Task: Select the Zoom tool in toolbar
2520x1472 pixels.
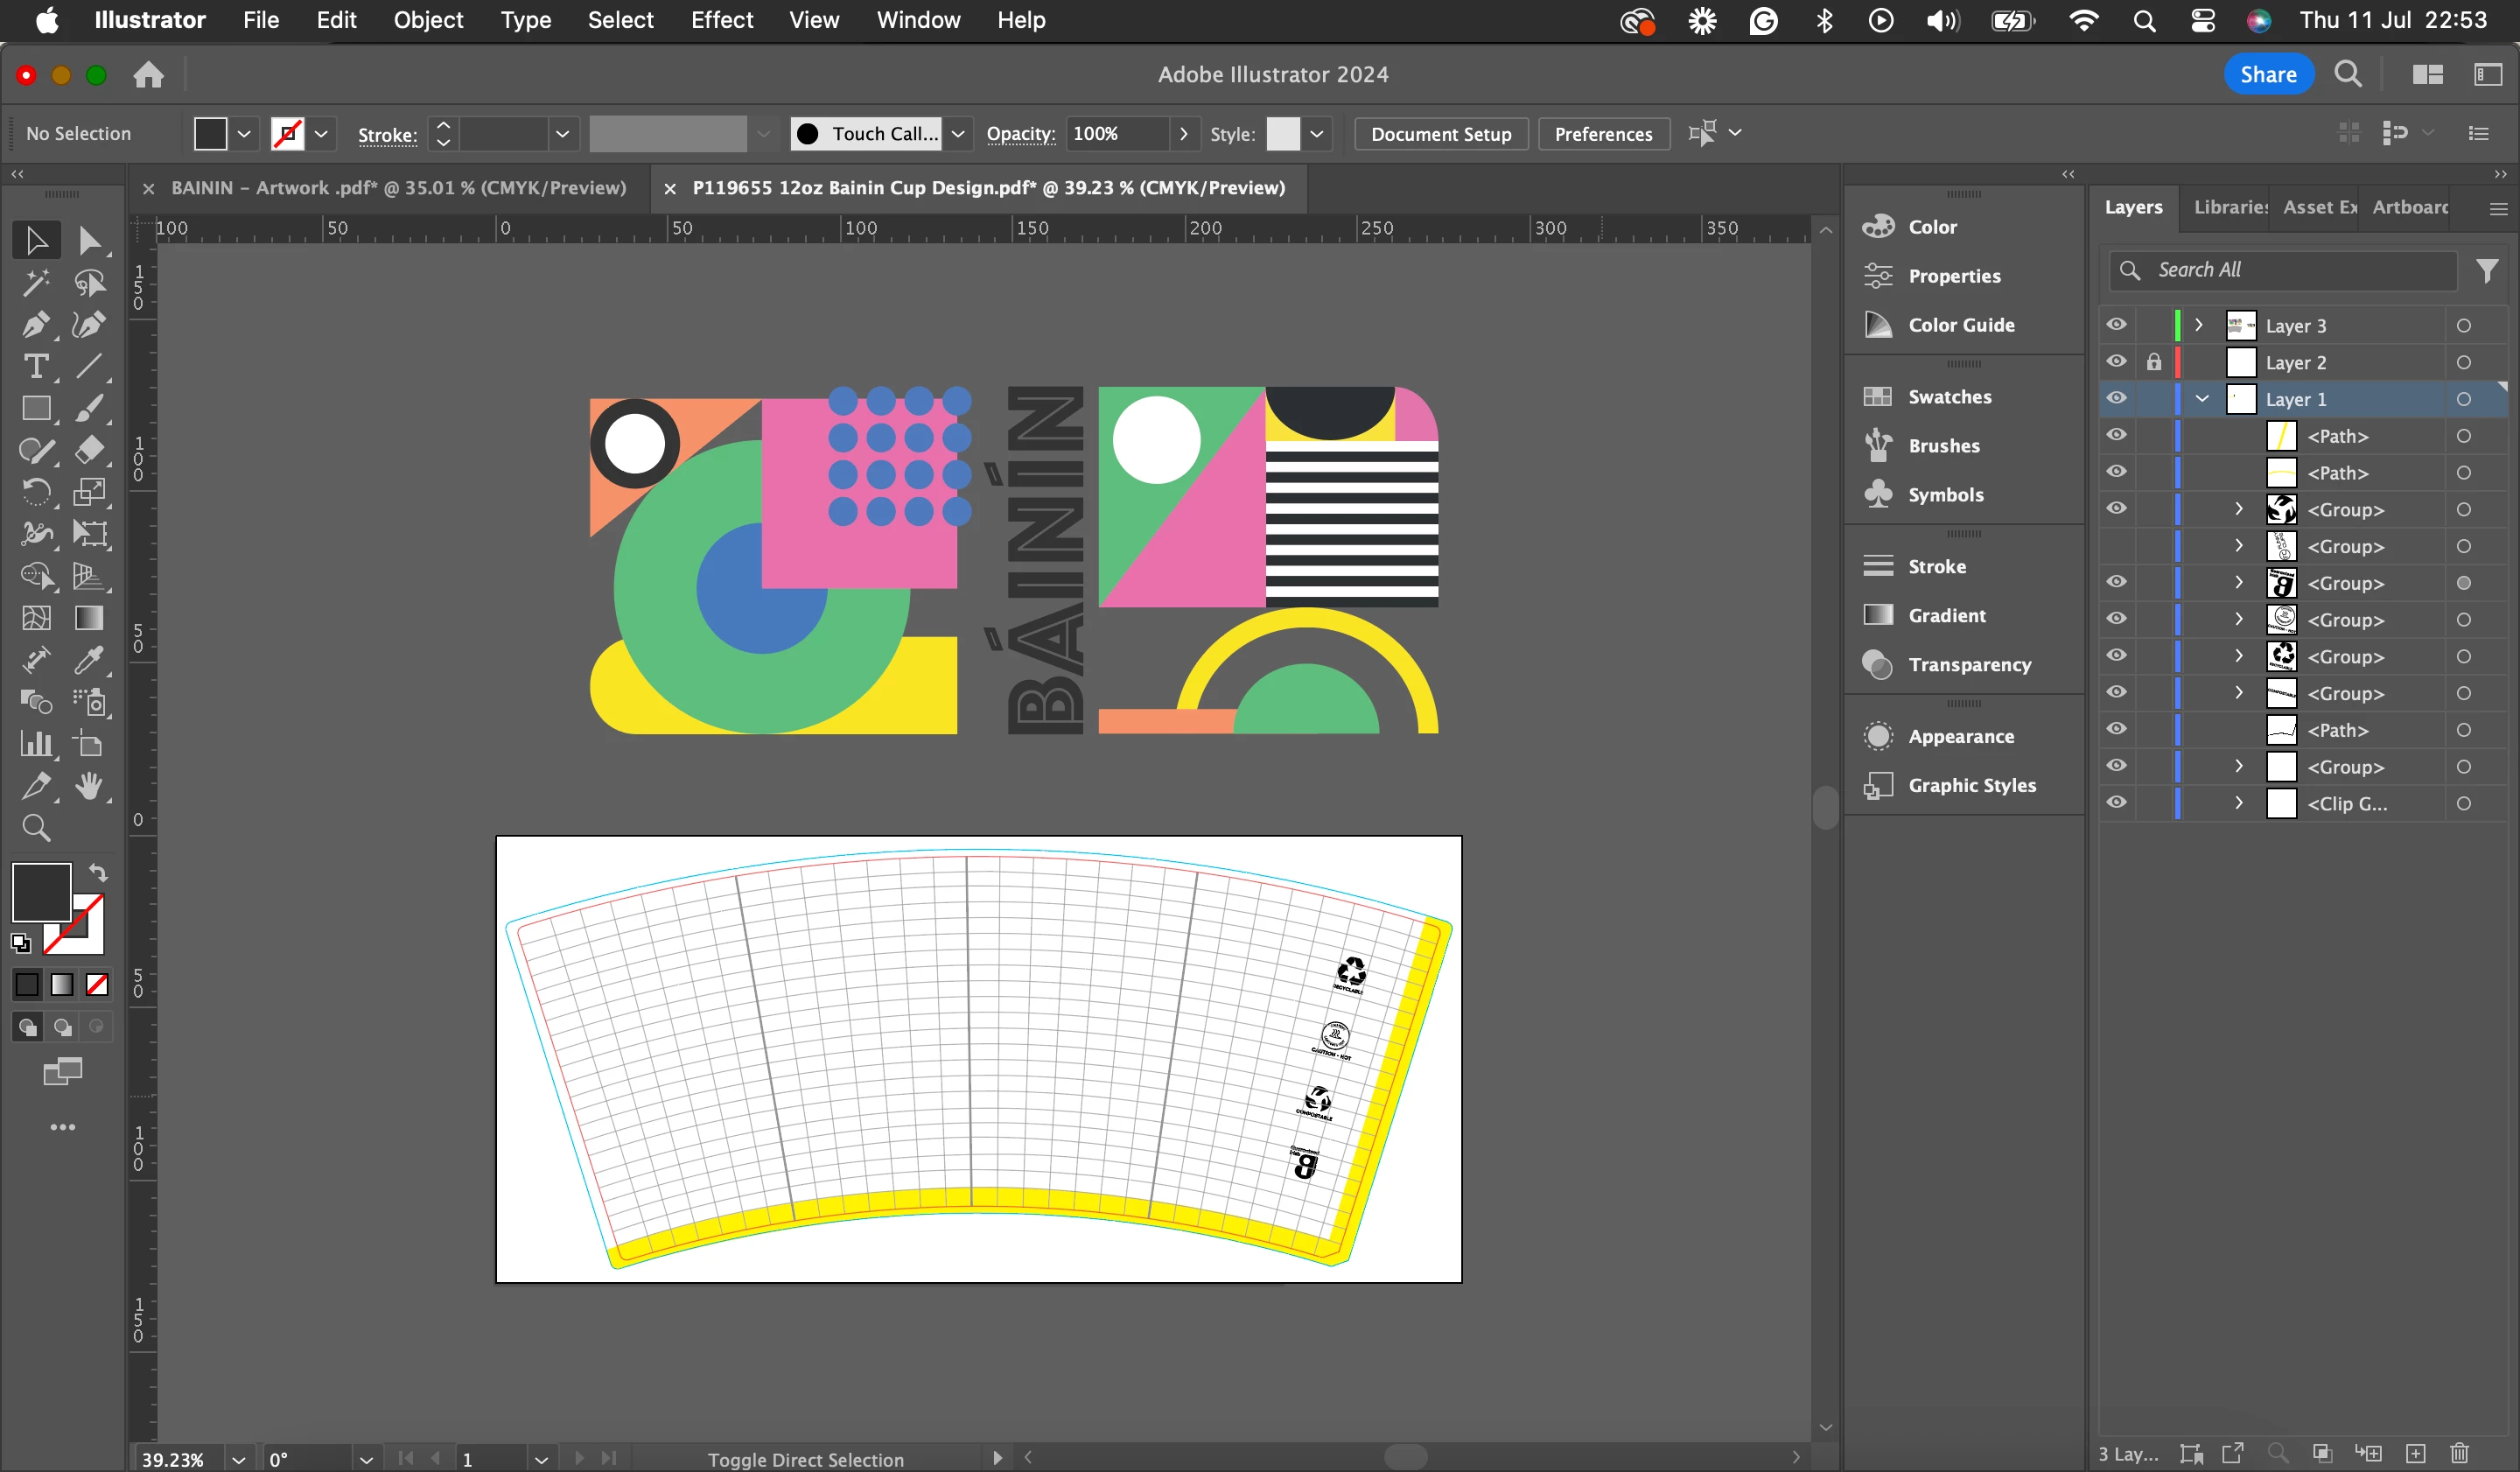Action: click(x=35, y=828)
